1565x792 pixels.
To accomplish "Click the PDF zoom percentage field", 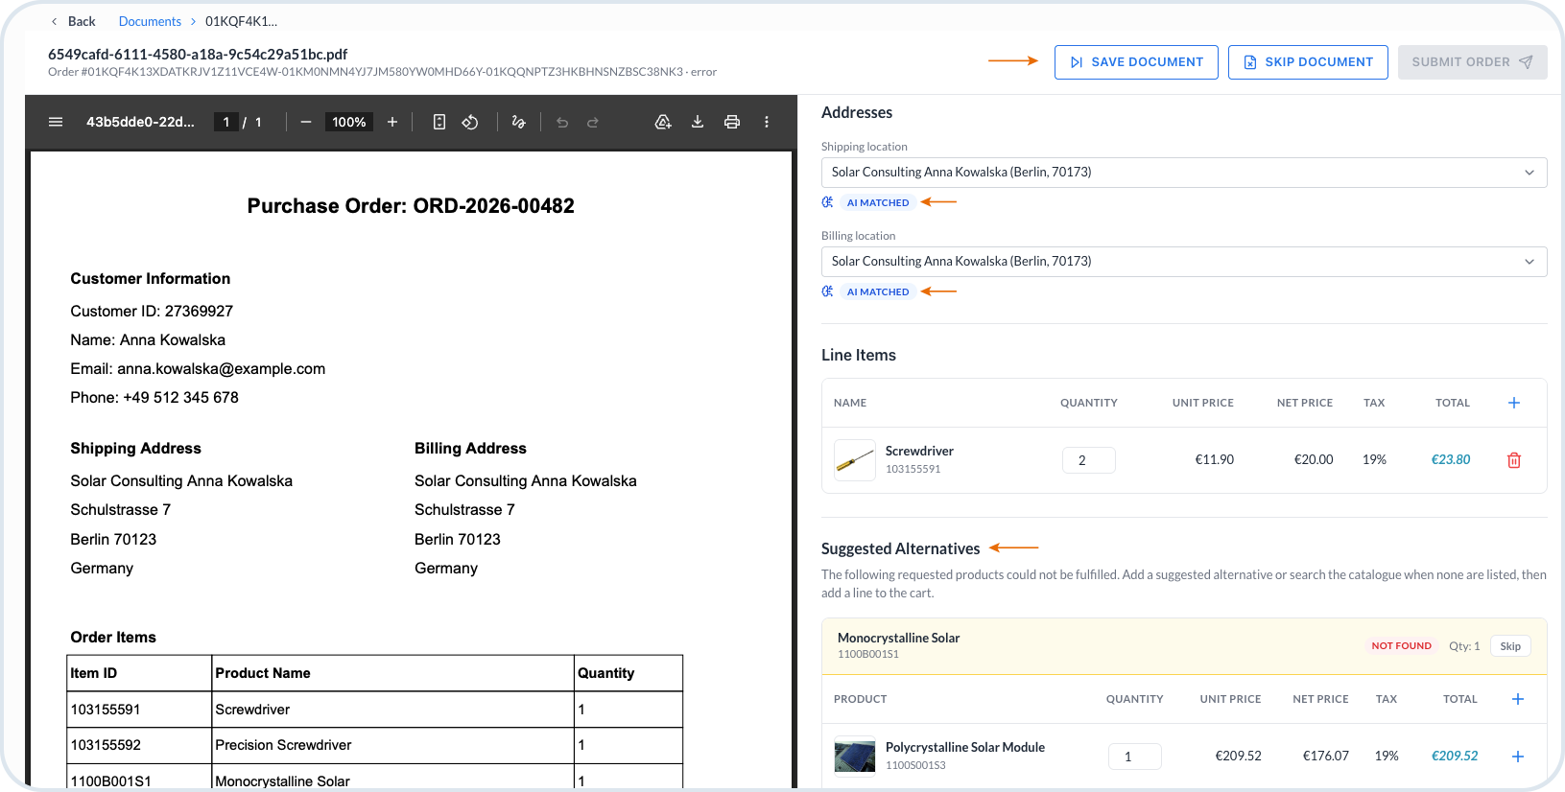I will (349, 122).
